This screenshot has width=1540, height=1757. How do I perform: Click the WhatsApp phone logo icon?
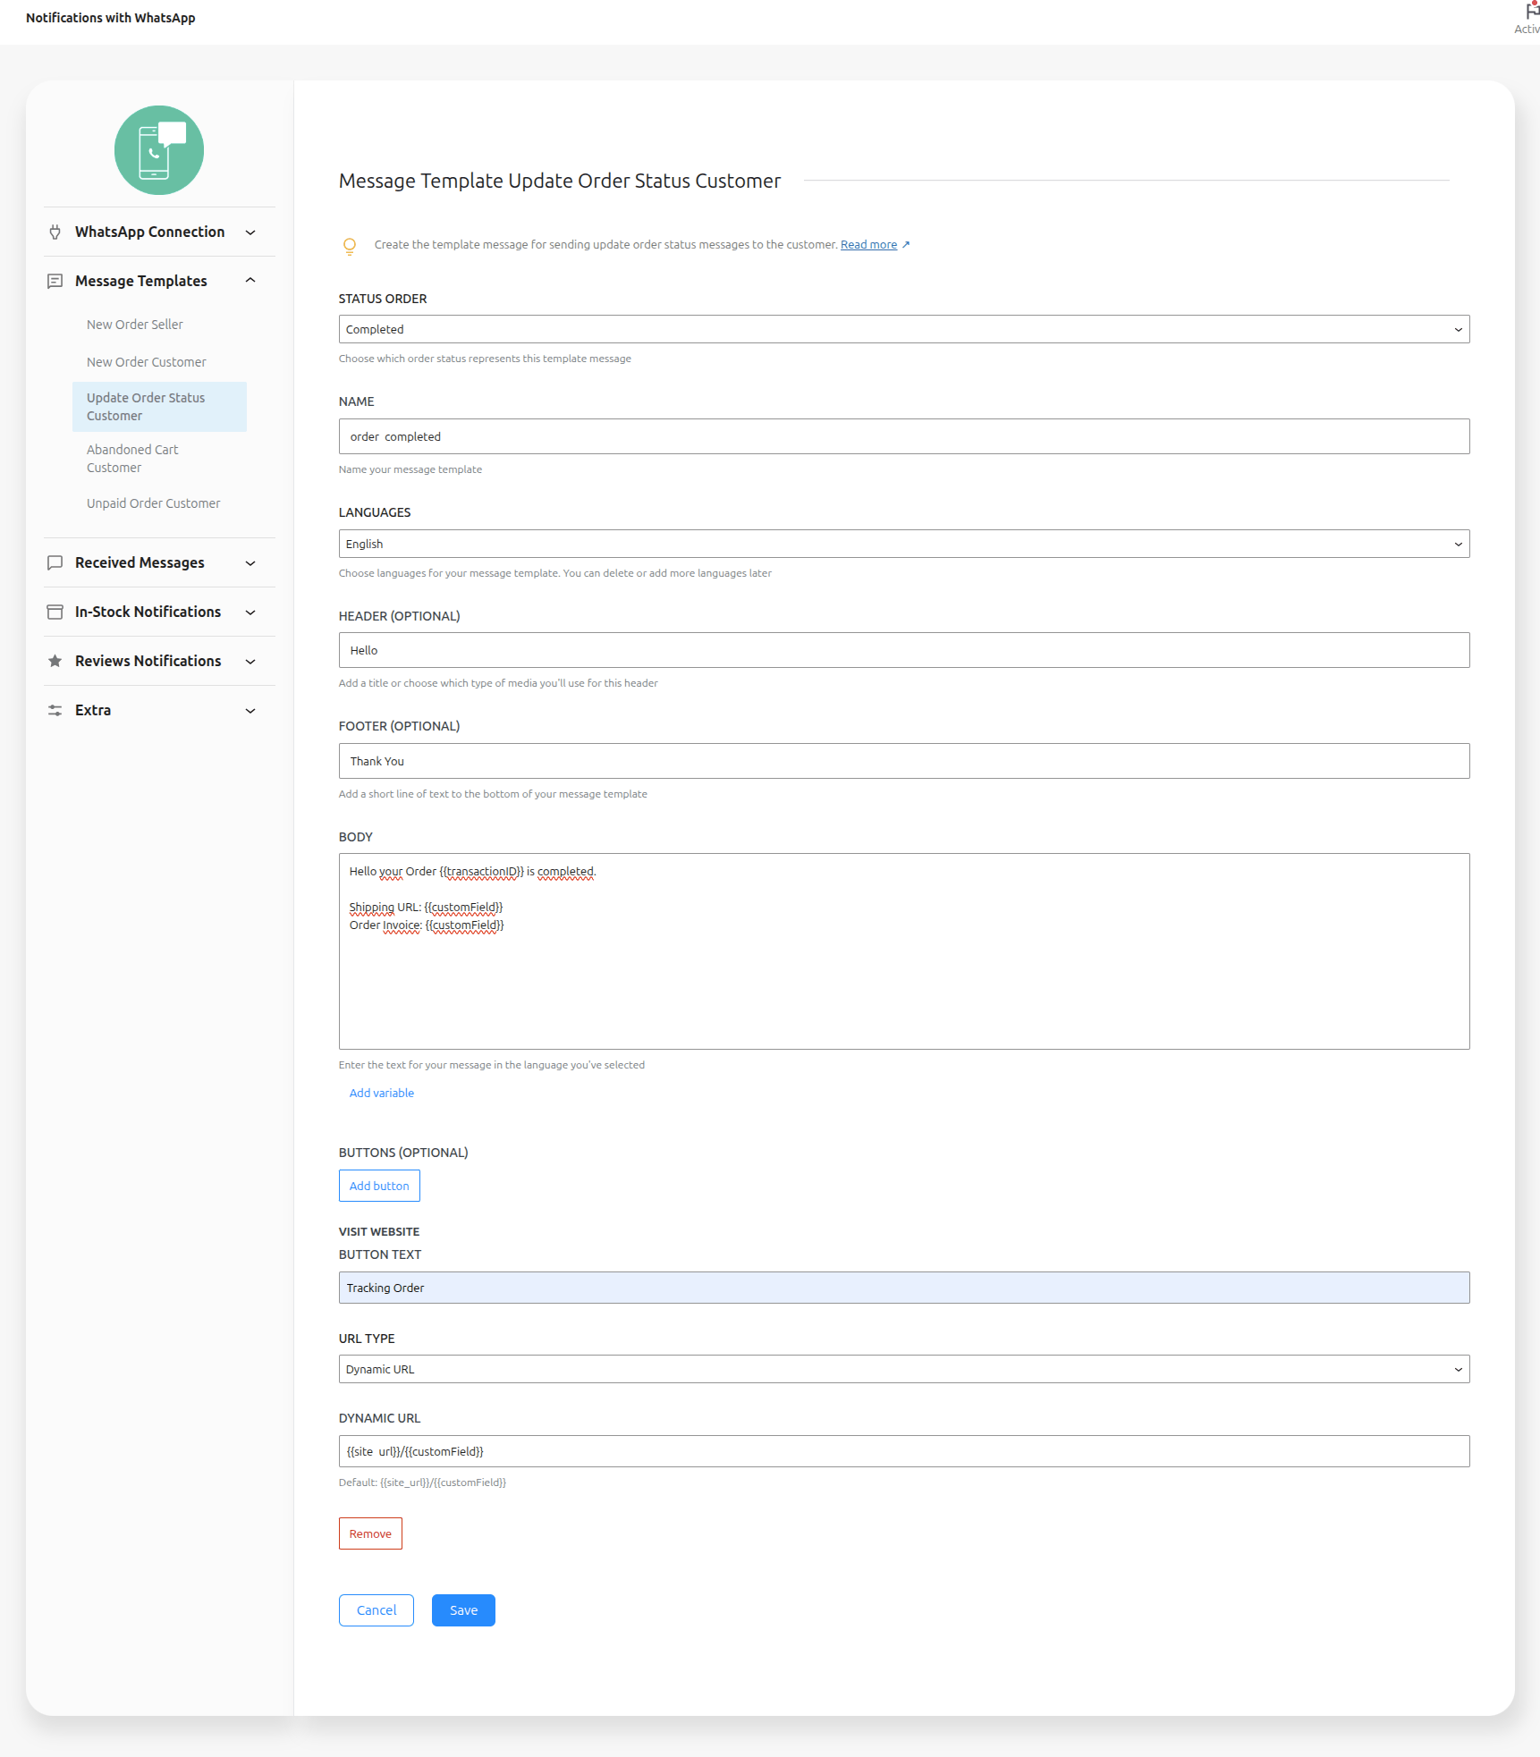(x=159, y=150)
